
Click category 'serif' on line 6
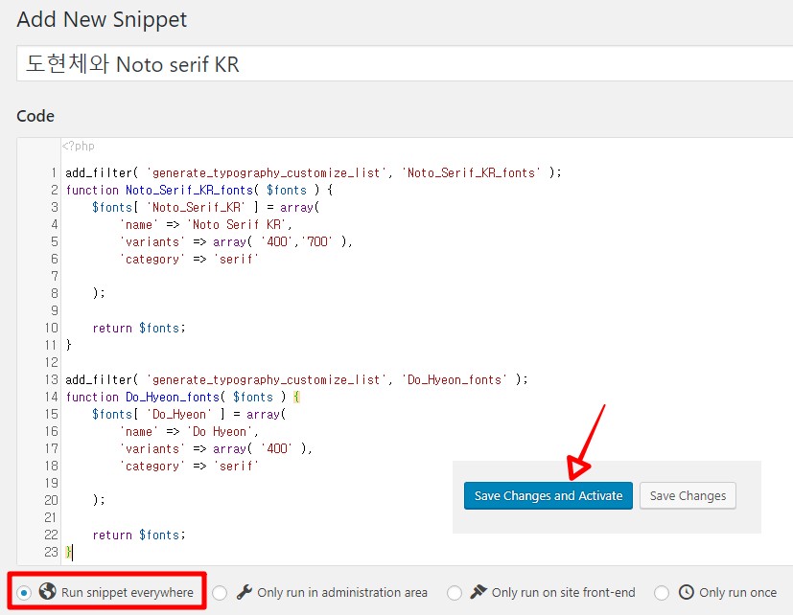[x=190, y=259]
